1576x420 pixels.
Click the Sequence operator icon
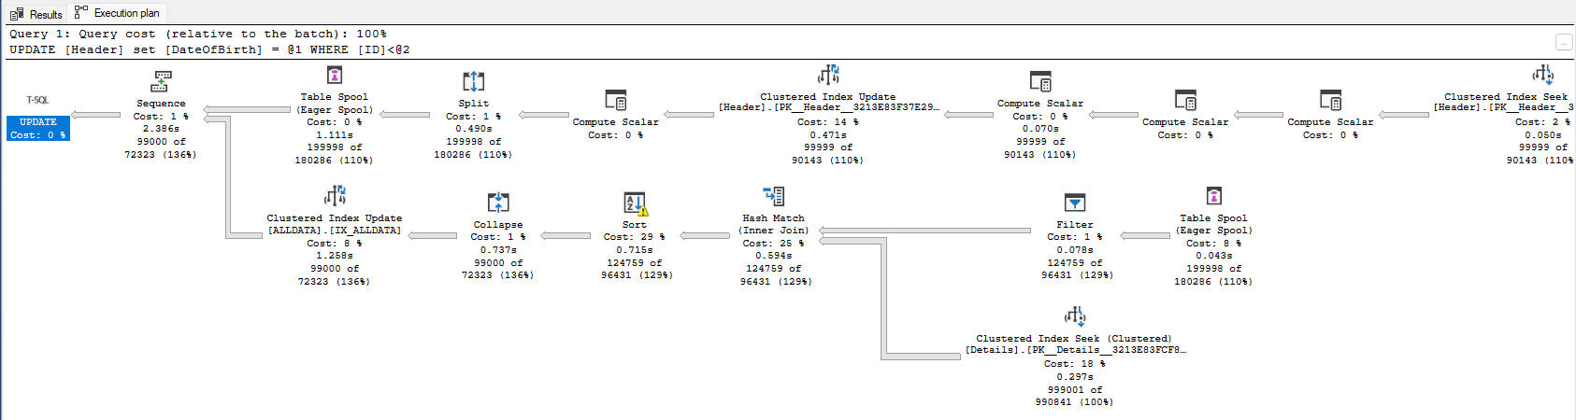(161, 82)
